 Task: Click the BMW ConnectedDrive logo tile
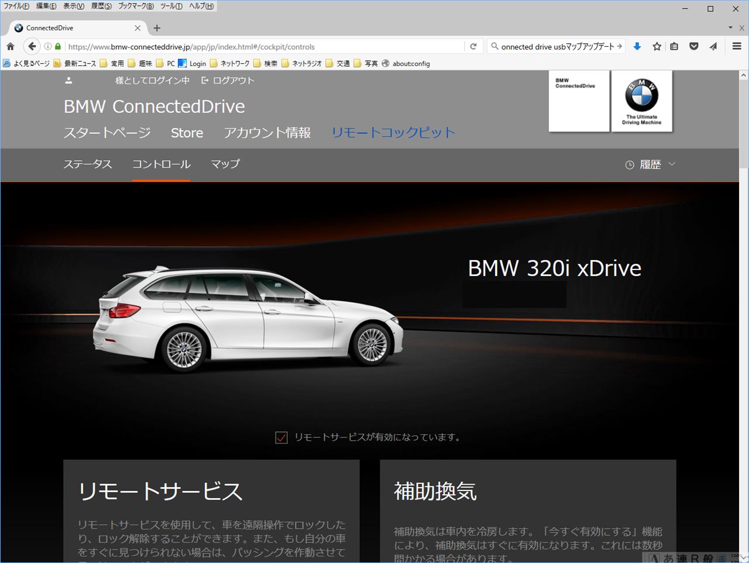click(579, 101)
